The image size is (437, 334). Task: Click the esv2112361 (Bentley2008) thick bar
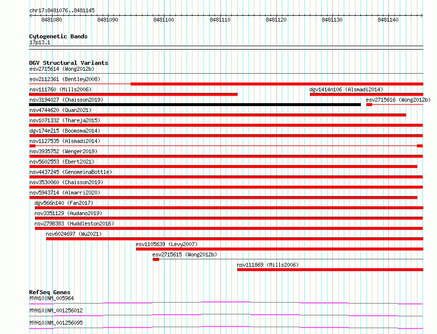pyautogui.click(x=277, y=84)
